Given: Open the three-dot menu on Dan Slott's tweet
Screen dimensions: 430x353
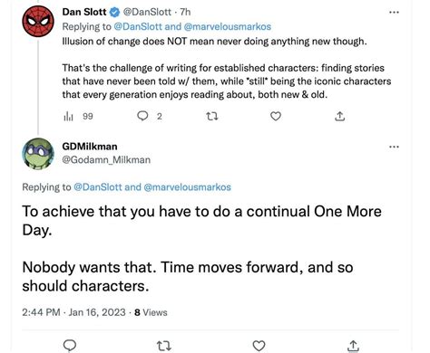Looking at the screenshot, I should pyautogui.click(x=394, y=13).
